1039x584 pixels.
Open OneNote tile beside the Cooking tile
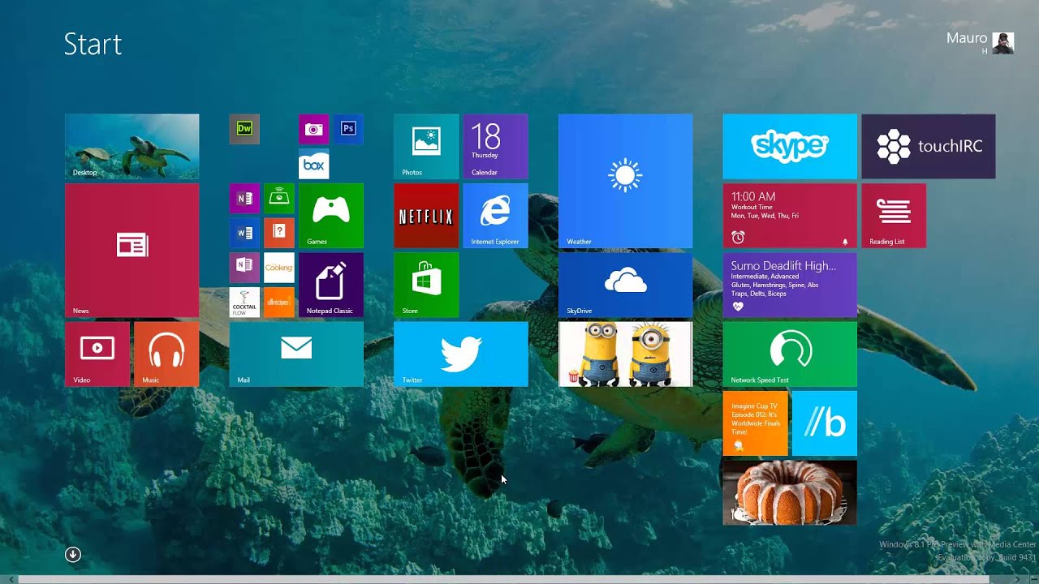244,267
